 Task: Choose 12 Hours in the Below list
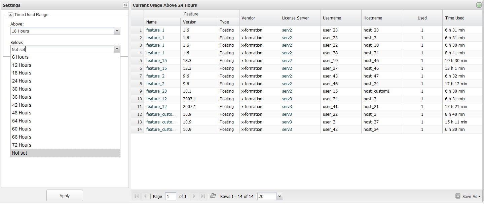65,65
